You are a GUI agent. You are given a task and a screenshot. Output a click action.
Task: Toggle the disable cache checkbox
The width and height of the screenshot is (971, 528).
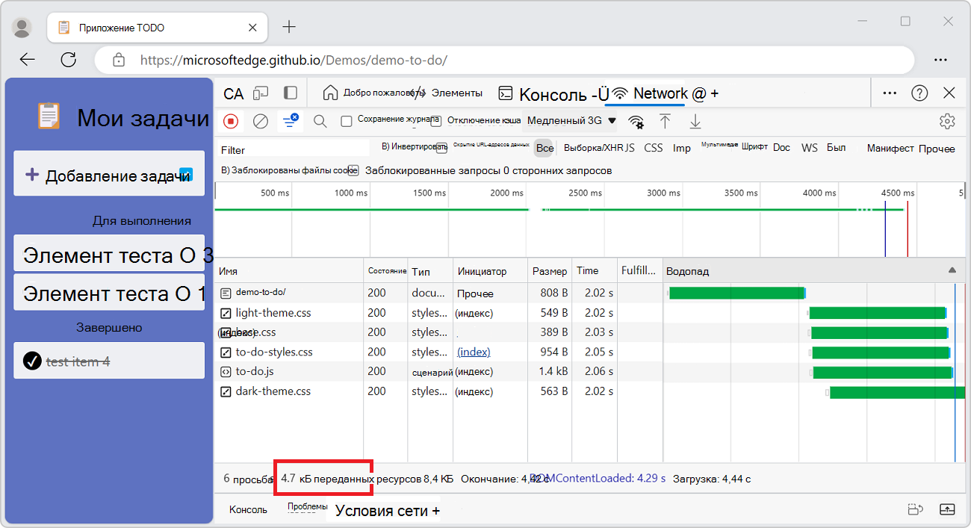coord(436,121)
